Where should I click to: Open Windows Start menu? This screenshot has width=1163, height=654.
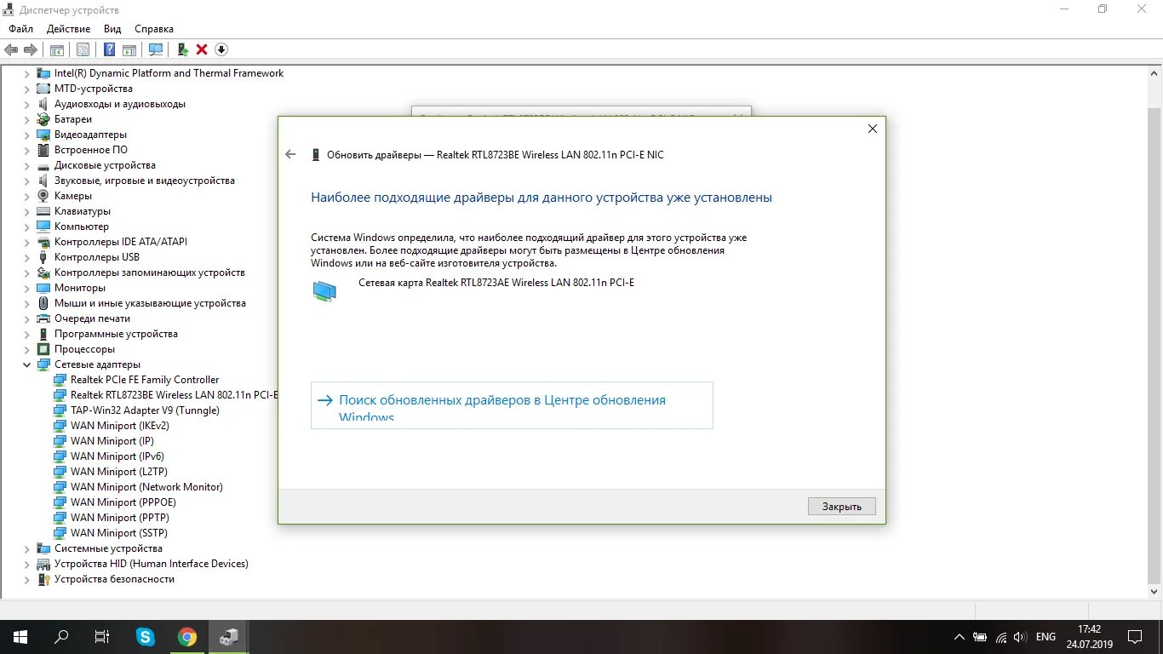(x=20, y=636)
